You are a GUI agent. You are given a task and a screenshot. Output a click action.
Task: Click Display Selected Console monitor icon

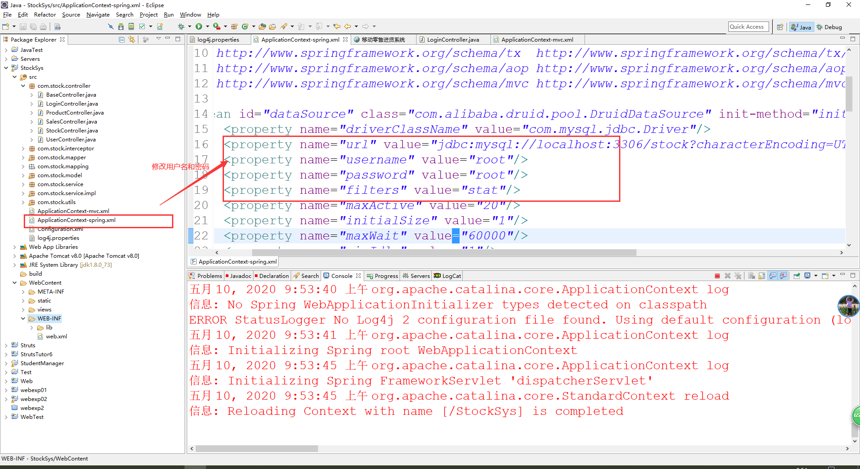point(807,276)
